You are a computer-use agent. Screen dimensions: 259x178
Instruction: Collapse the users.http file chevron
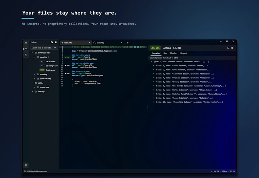34,57
